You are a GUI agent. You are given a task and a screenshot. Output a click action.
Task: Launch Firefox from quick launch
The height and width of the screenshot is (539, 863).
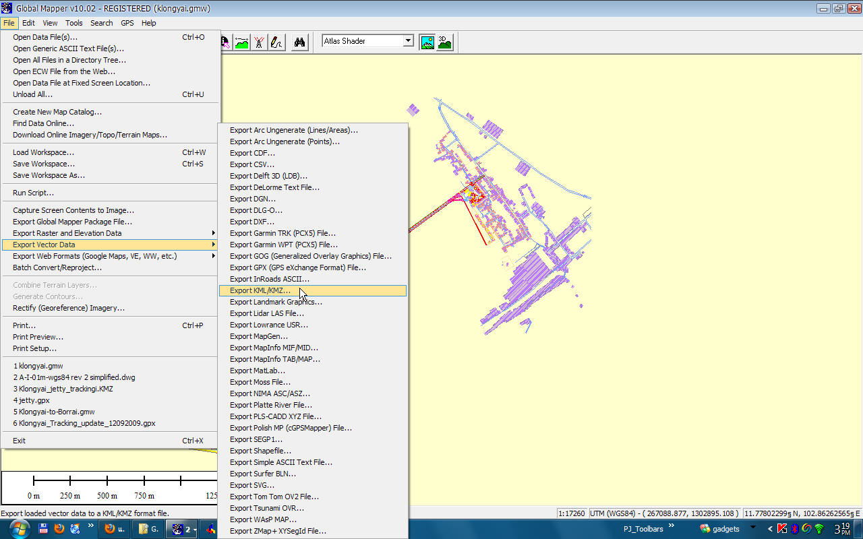[x=59, y=529]
